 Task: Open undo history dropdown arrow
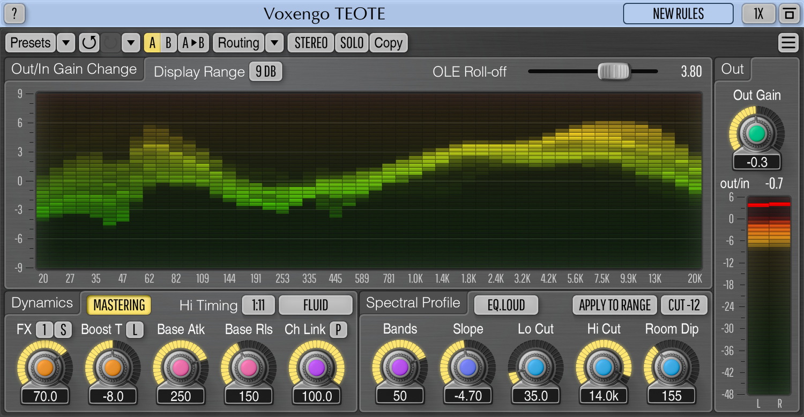[131, 43]
